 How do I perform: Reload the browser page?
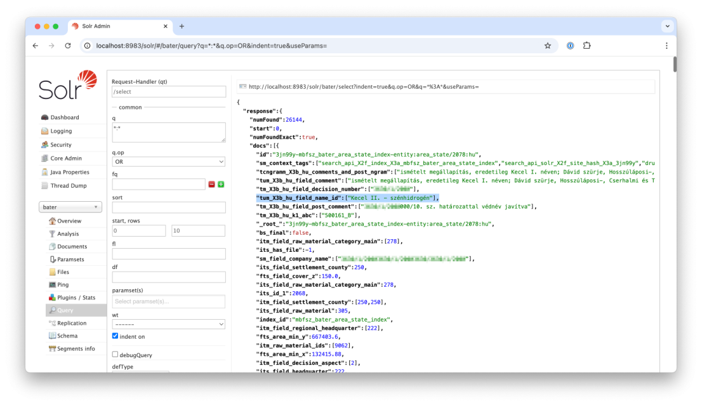(68, 46)
